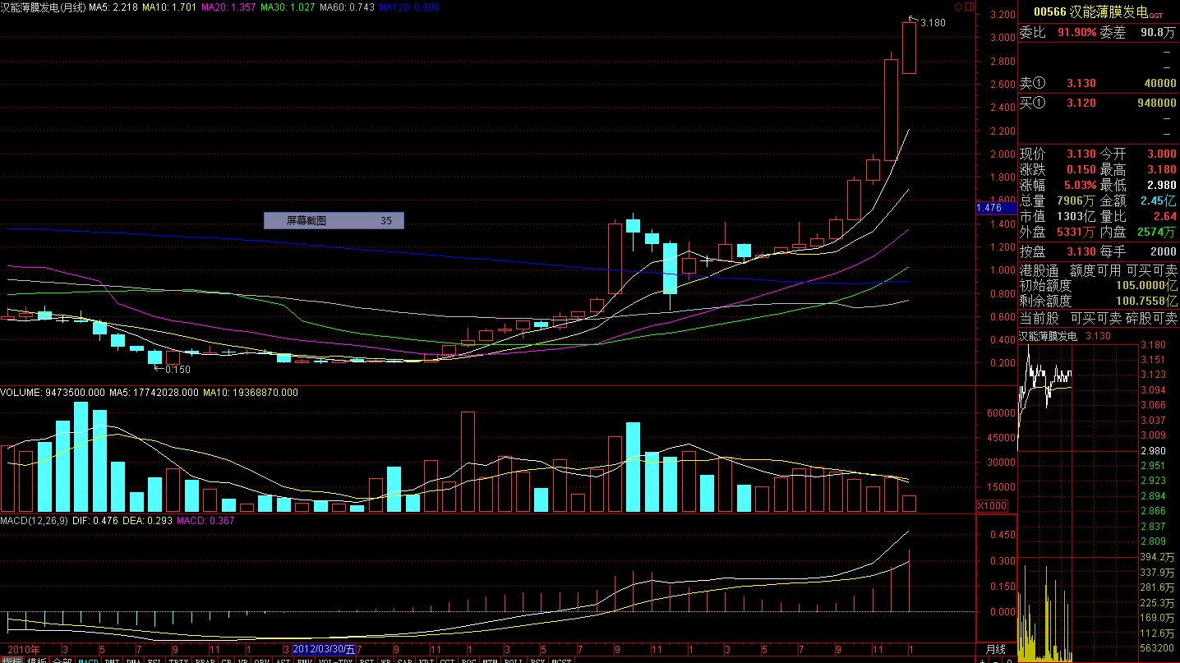
Task: Select the TRIX indicator tab
Action: (x=178, y=660)
